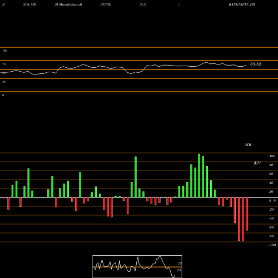278x278 pixels.
Task: Click the BANKNIFTY_PB symbol label
Action: coord(241,4)
